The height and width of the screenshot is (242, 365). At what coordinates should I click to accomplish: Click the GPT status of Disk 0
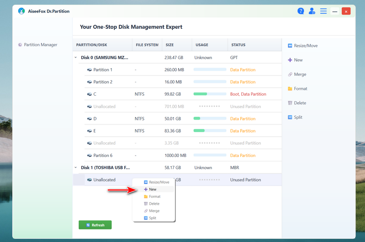234,58
